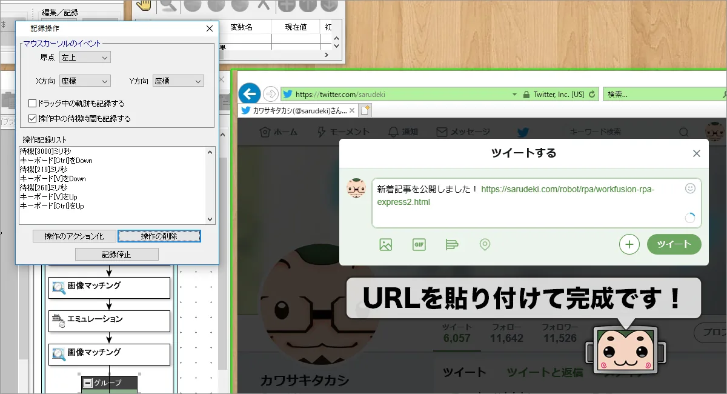Close the カワサキタカシ browser tab
Viewport: 727px width, 394px height.
coord(353,110)
